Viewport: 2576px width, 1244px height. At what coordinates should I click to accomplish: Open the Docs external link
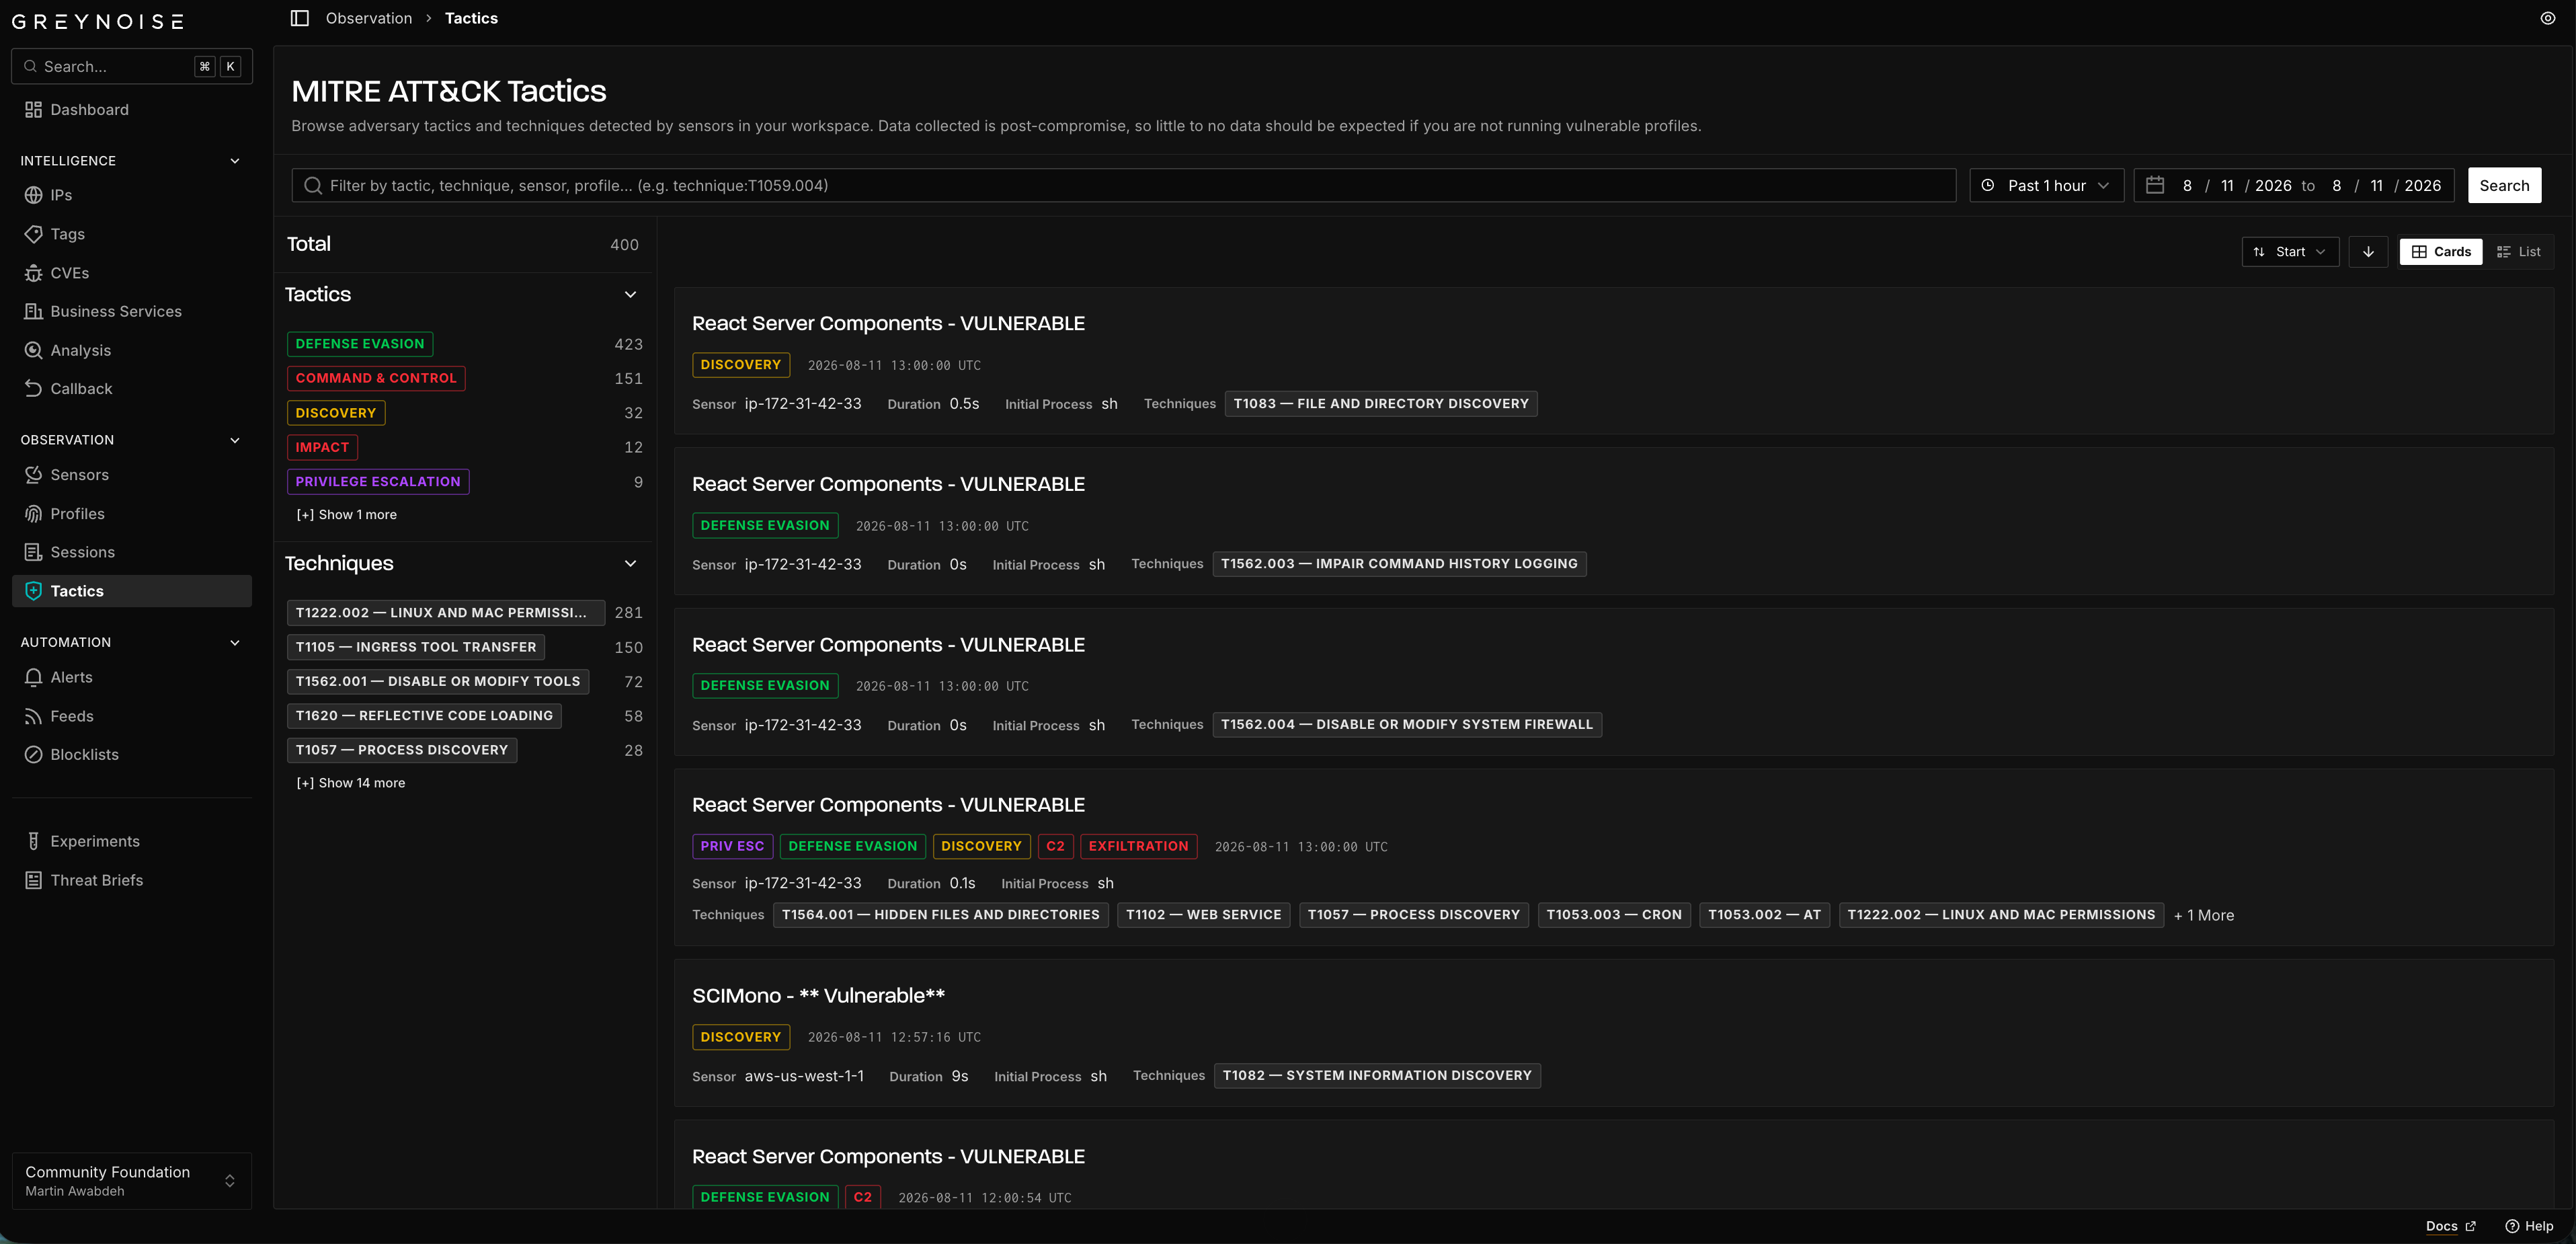(x=2450, y=1226)
